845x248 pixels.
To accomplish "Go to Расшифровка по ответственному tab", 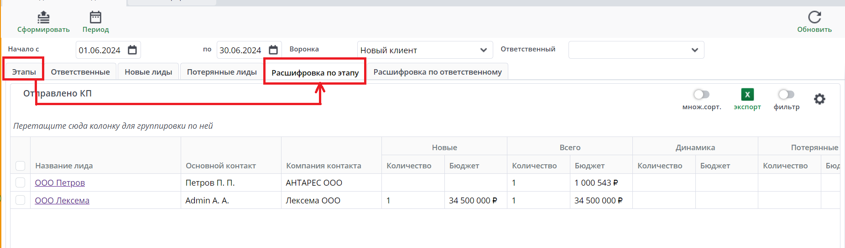I will (x=437, y=72).
